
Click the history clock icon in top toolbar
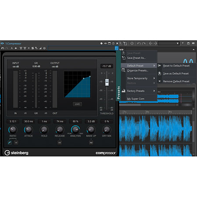coord(132,43)
